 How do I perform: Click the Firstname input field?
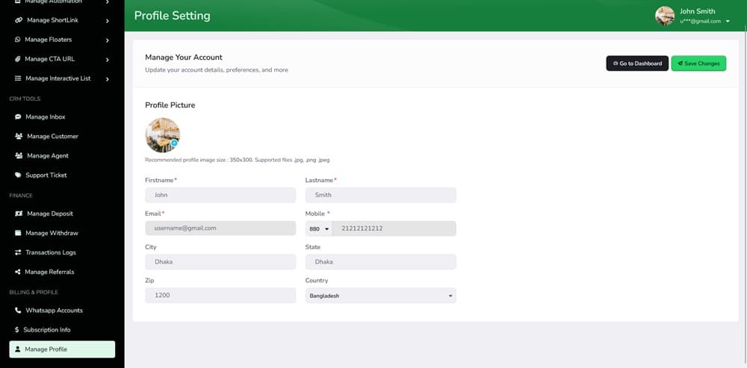tap(220, 195)
